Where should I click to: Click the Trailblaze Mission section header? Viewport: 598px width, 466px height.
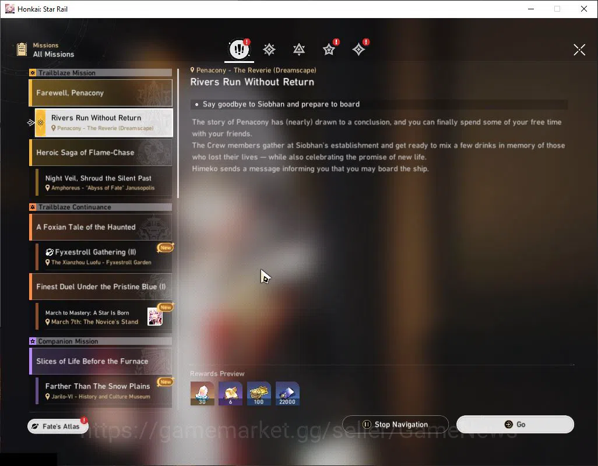pos(101,73)
